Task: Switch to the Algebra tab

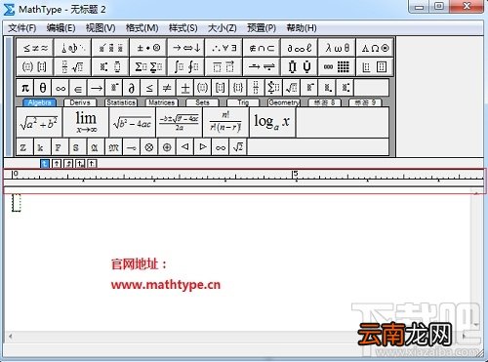Action: point(40,102)
